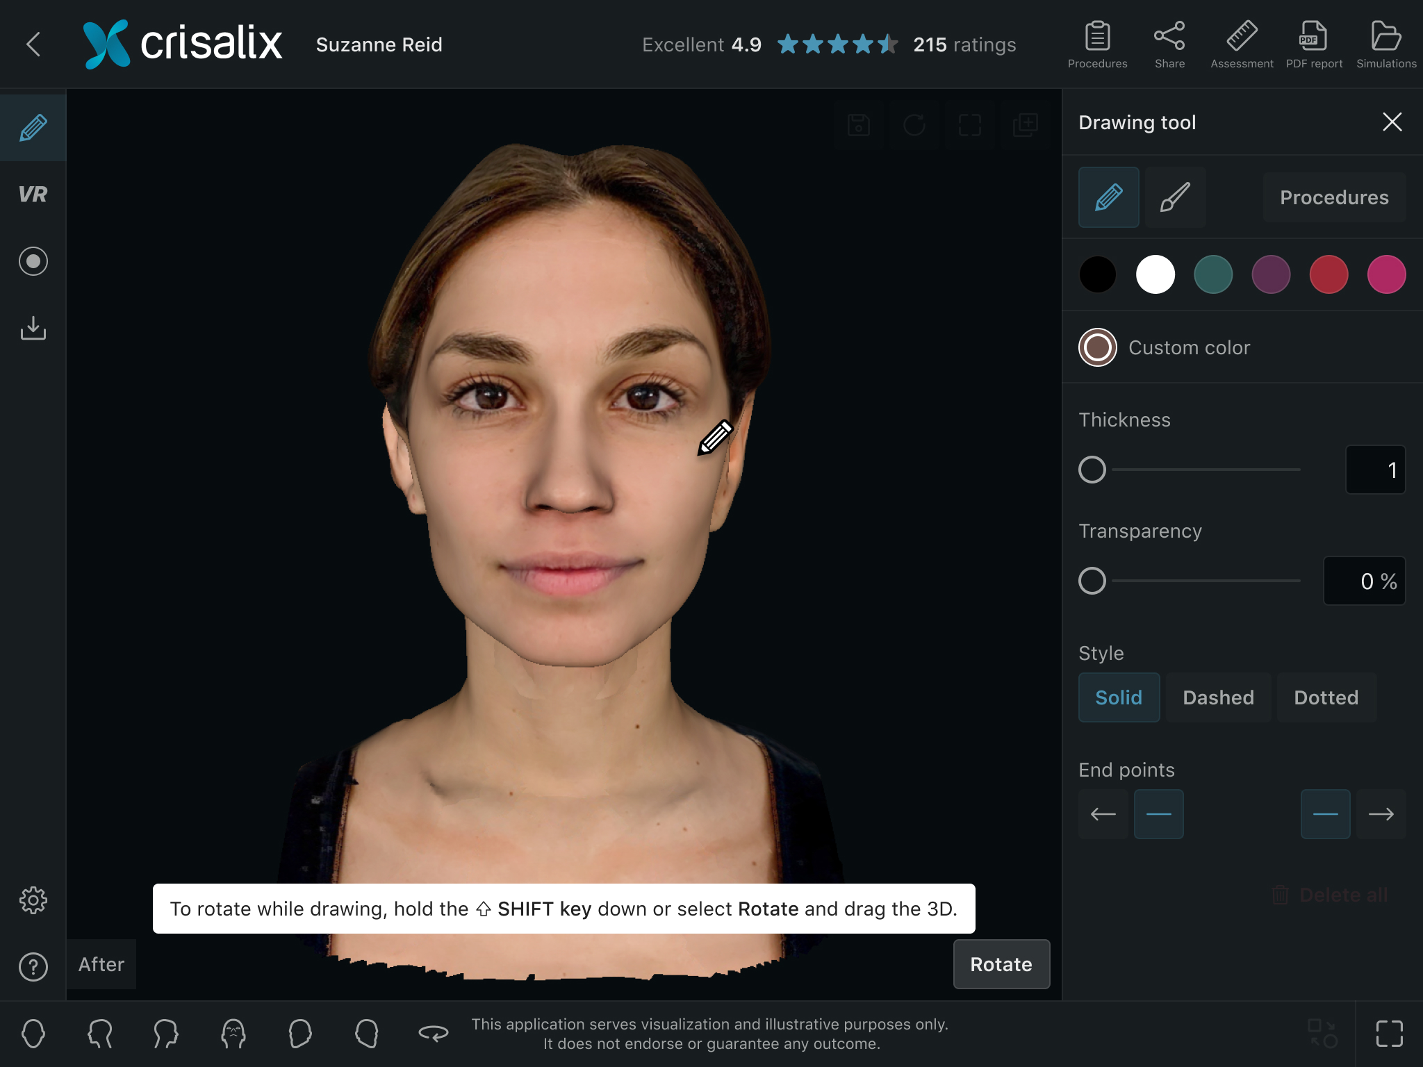The height and width of the screenshot is (1067, 1423).
Task: Click the record button in sidebar
Action: tap(33, 261)
